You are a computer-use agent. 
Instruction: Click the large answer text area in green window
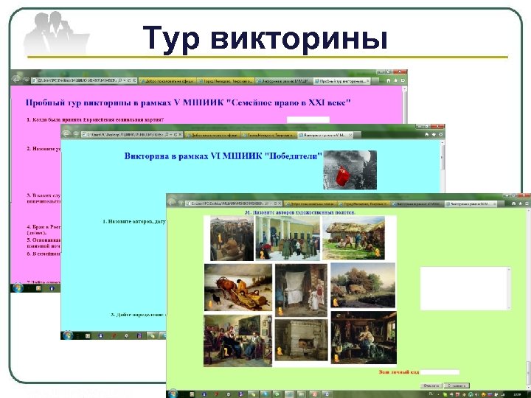tap(465, 288)
